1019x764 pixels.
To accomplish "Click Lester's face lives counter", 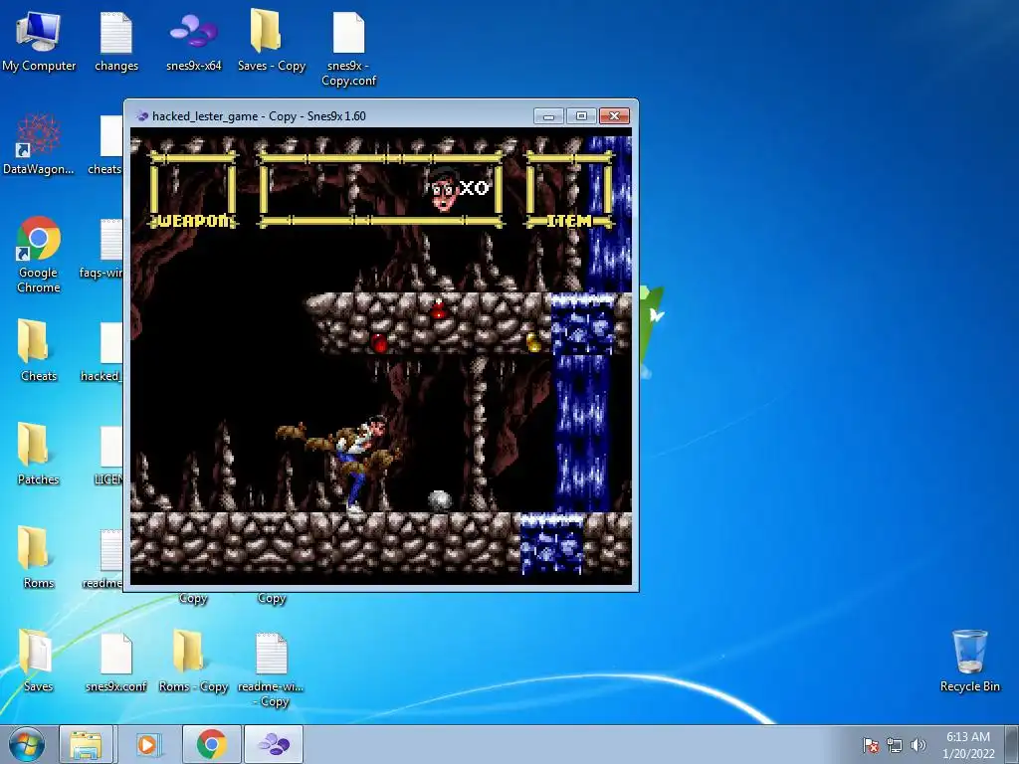I will pyautogui.click(x=458, y=188).
